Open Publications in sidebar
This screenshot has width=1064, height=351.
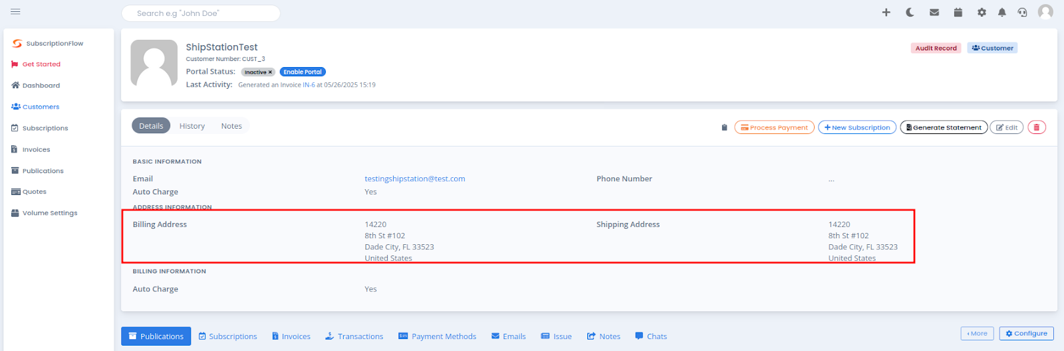(37, 171)
